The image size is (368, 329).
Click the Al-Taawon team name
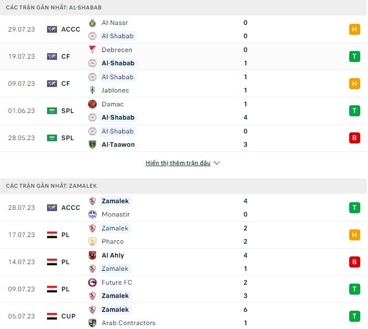pos(118,145)
